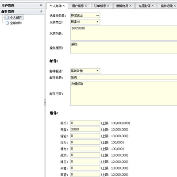Click the 玩家列表: label

56,33
